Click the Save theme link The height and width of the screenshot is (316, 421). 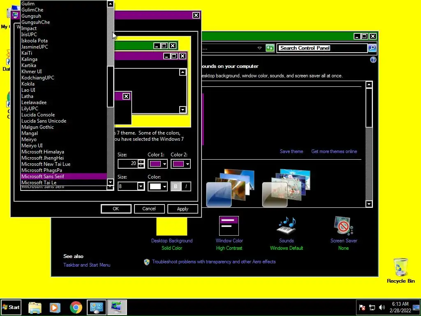[291, 151]
